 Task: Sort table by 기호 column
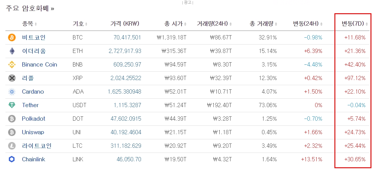(80, 24)
